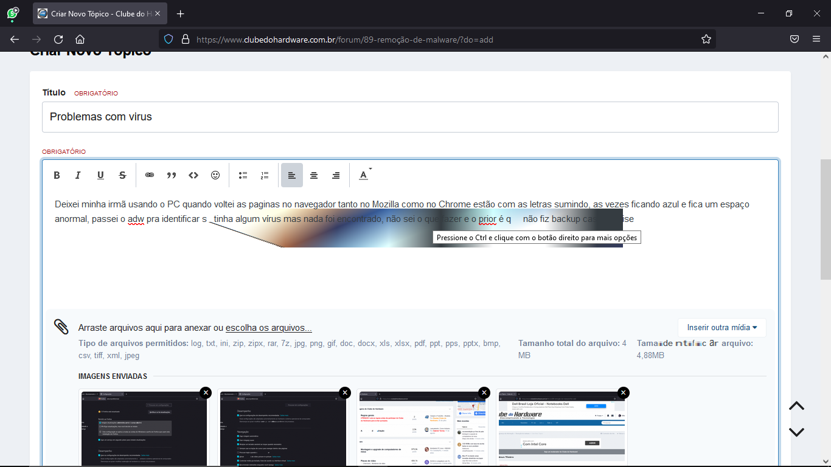Toggle Italic formatting in editor toolbar
Screen dimensions: 831x467
[78, 175]
